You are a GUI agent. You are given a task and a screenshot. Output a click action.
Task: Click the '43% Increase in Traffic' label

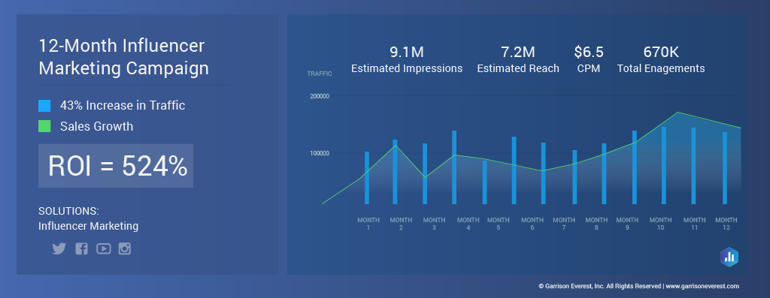click(x=123, y=105)
